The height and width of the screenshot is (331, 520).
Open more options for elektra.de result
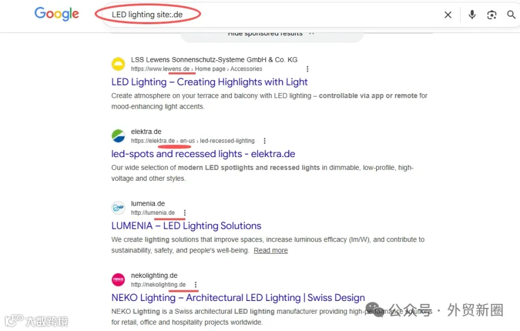264,141
